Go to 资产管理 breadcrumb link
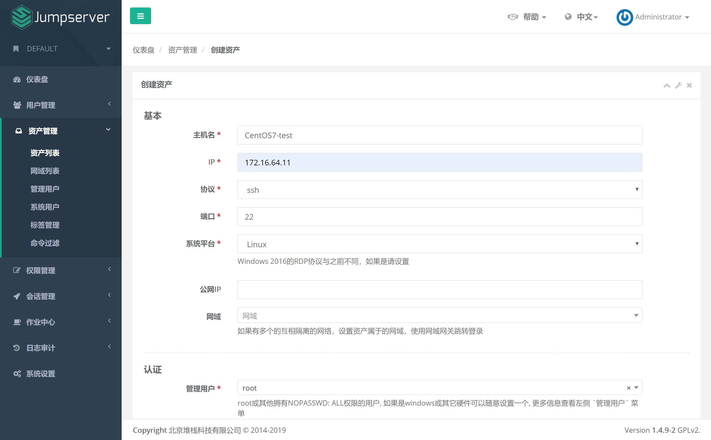The width and height of the screenshot is (711, 440). (x=183, y=50)
